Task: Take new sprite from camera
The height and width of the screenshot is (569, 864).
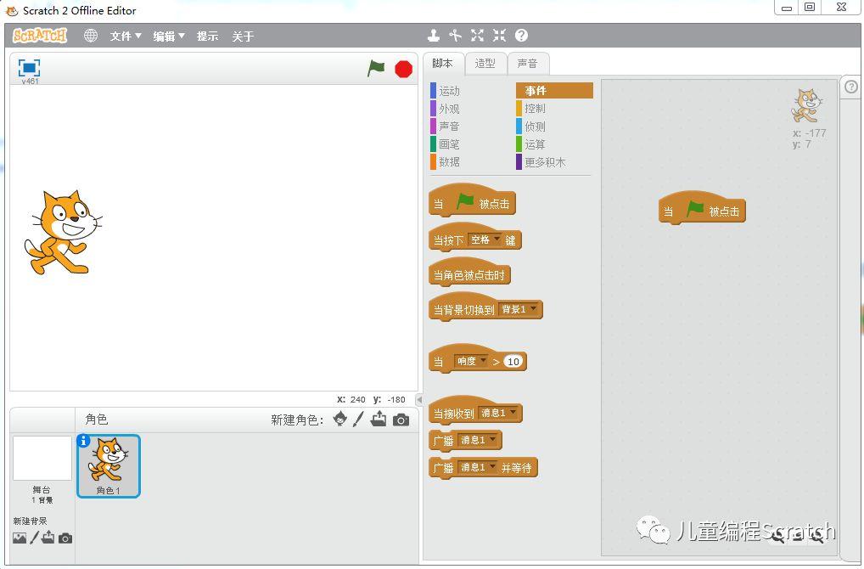Action: 401,420
